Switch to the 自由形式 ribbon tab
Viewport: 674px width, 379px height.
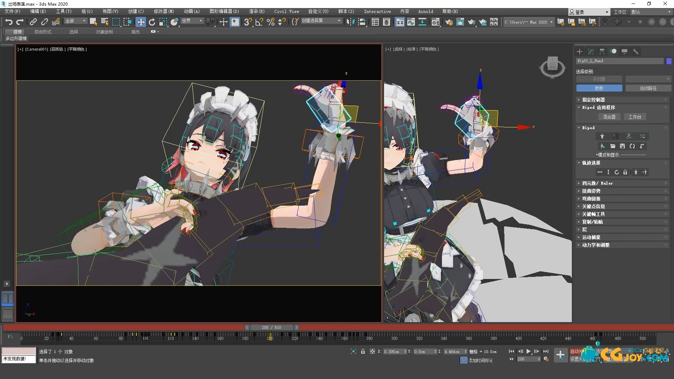pyautogui.click(x=43, y=32)
